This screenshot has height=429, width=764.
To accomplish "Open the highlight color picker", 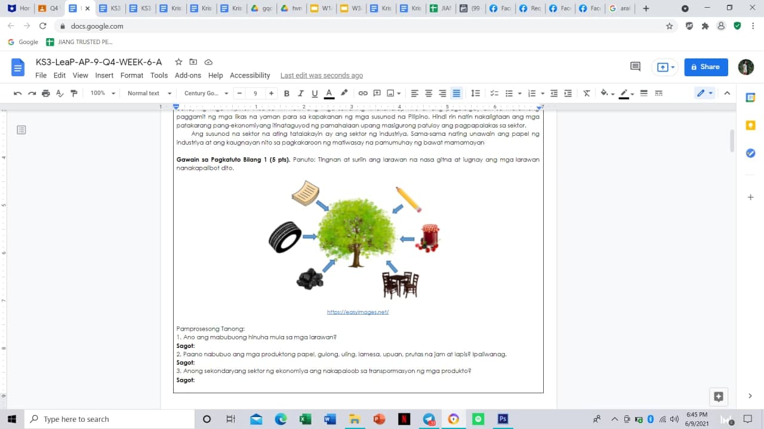I will click(344, 93).
